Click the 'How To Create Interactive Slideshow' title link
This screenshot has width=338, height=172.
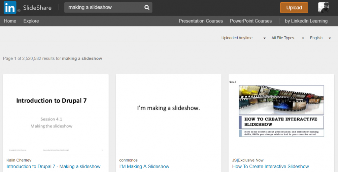(x=270, y=167)
